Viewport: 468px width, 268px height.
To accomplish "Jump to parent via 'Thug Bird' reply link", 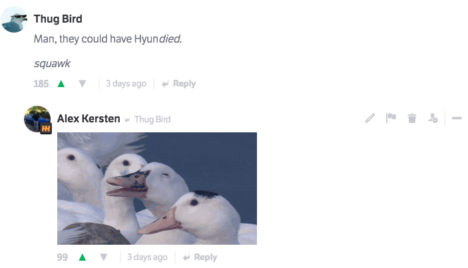I will click(152, 120).
